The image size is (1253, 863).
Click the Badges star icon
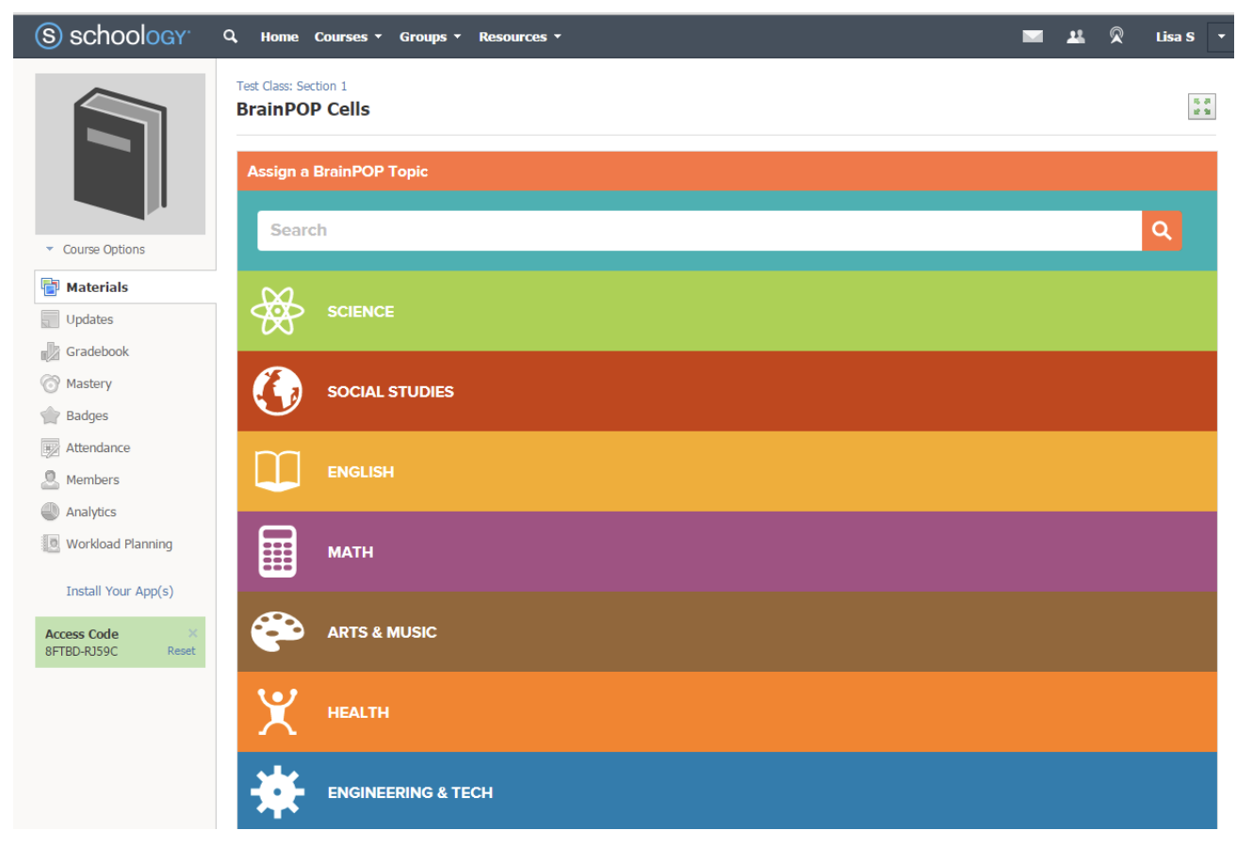coord(50,415)
